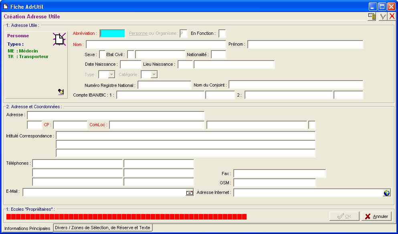Click the Adresse input field
398x234 pixels.
click(116, 115)
